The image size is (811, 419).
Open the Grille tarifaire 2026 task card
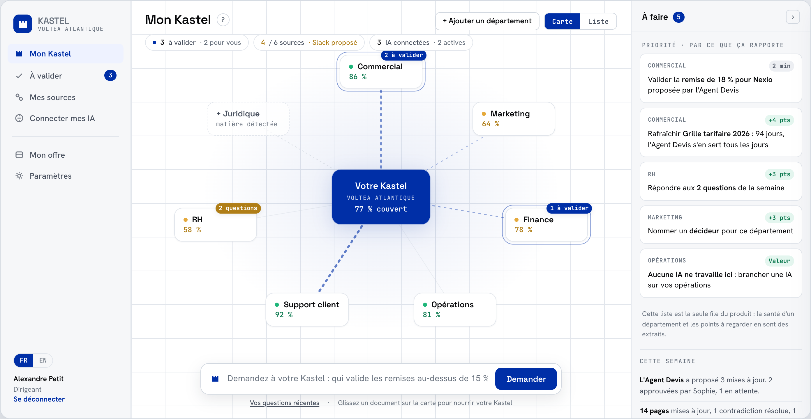[x=720, y=132]
